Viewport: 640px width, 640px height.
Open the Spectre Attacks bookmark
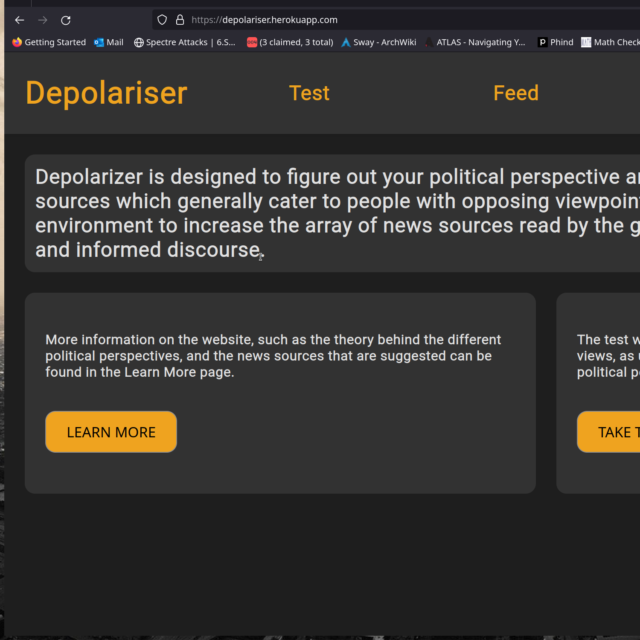(184, 42)
